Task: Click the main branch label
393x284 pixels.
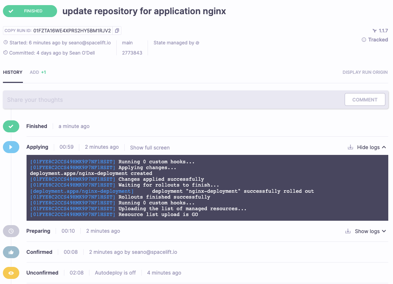Action: click(127, 43)
